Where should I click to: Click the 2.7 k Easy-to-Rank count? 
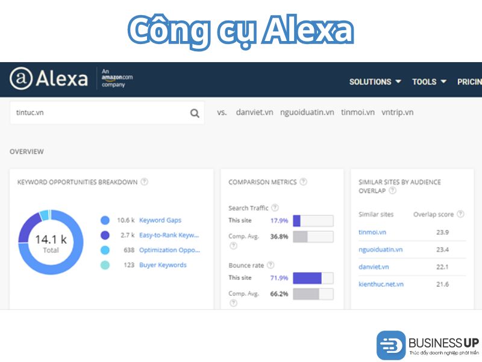coord(128,235)
